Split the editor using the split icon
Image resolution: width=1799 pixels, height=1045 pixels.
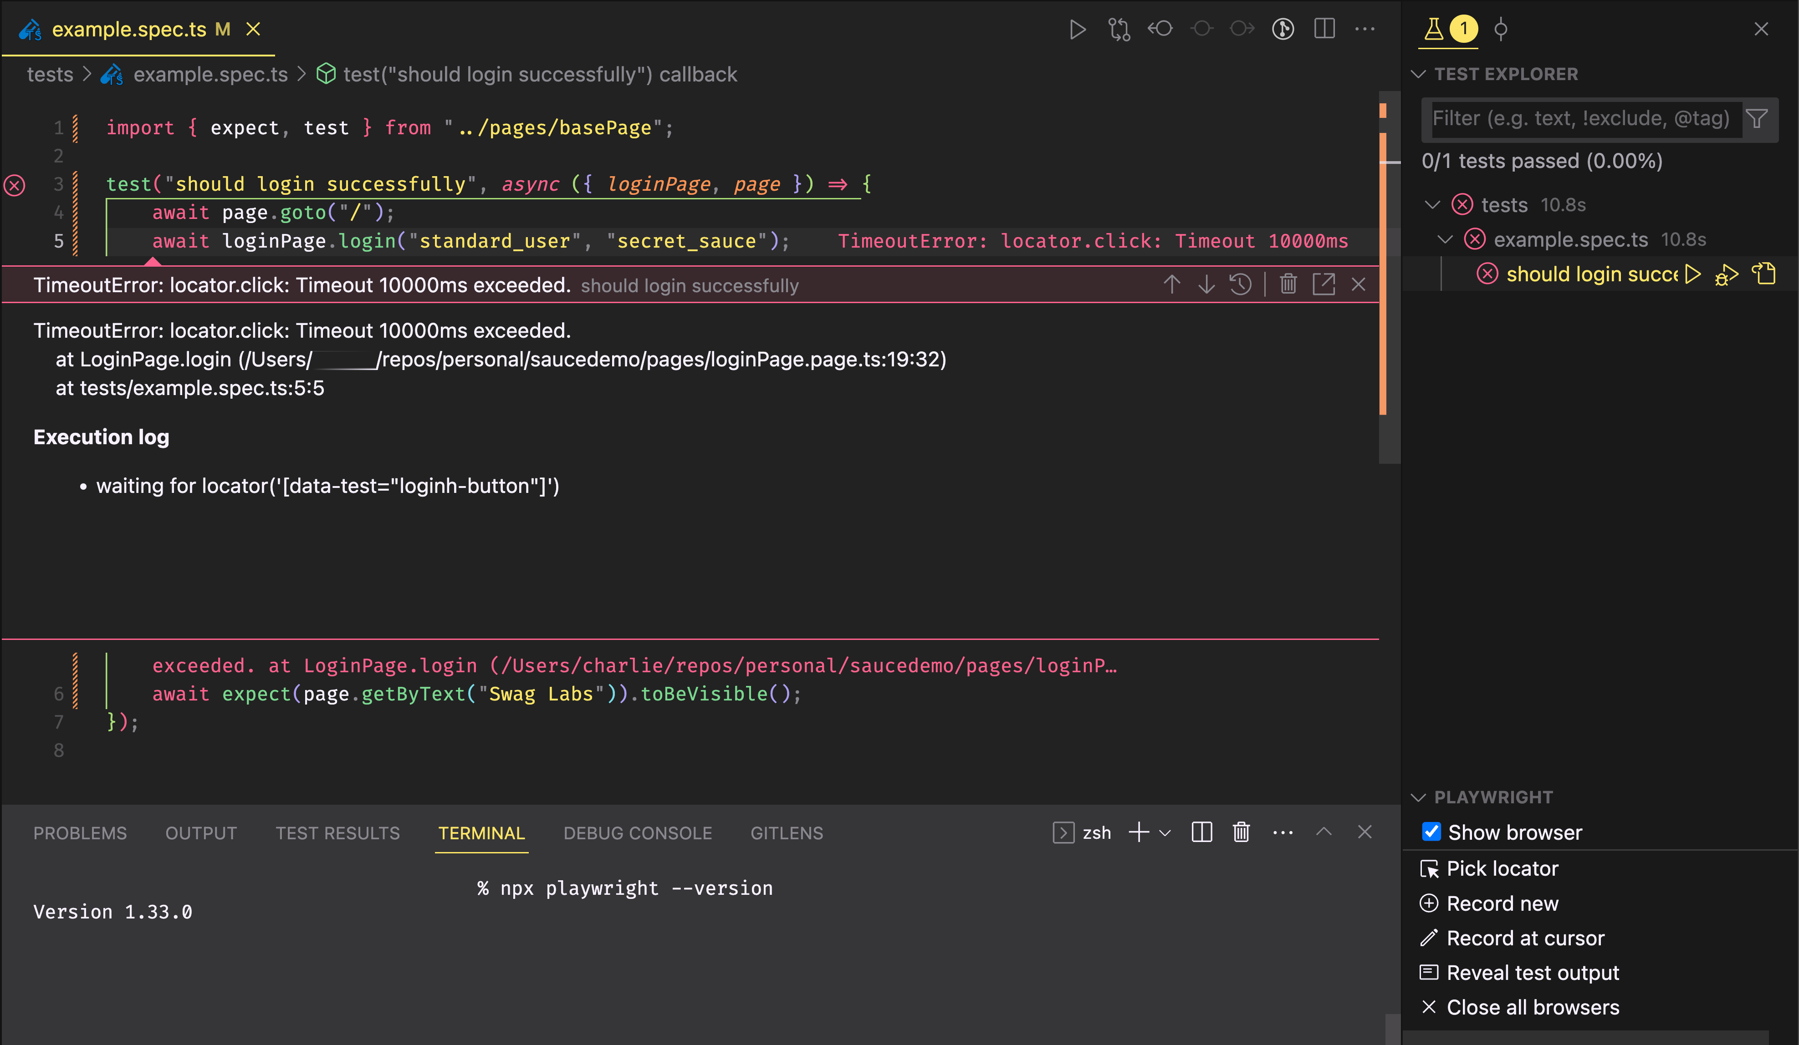tap(1325, 29)
